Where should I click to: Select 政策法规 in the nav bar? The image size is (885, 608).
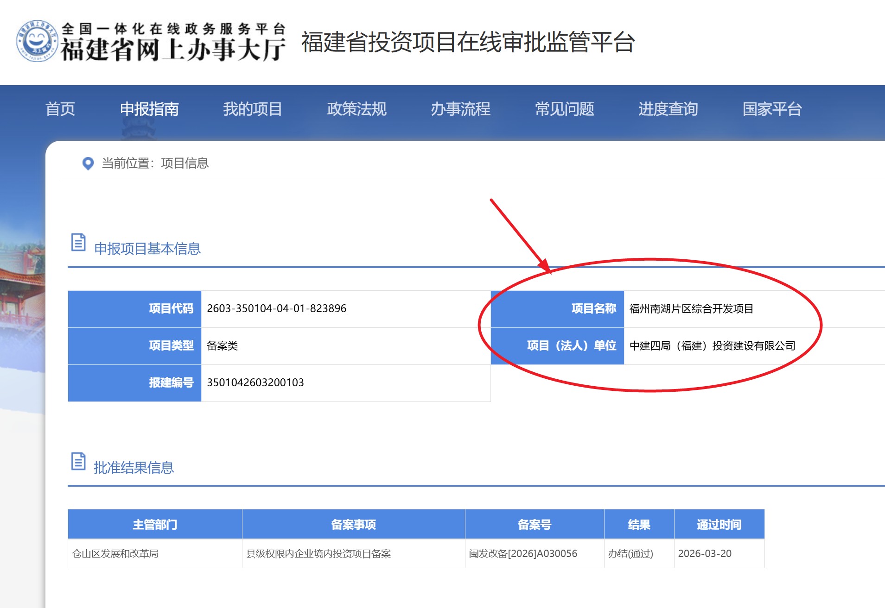click(x=357, y=109)
